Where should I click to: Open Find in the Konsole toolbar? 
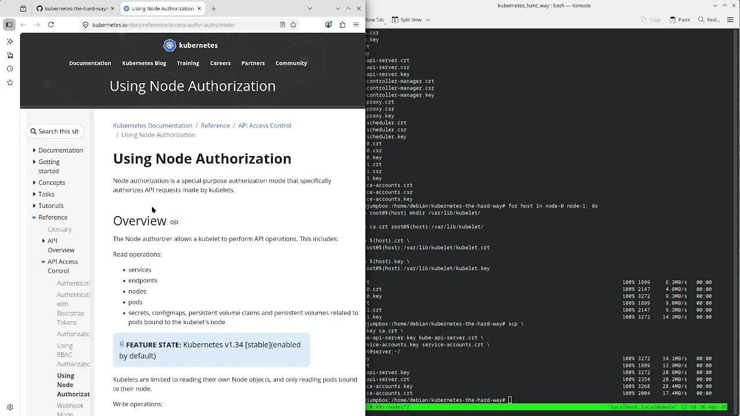pyautogui.click(x=708, y=20)
